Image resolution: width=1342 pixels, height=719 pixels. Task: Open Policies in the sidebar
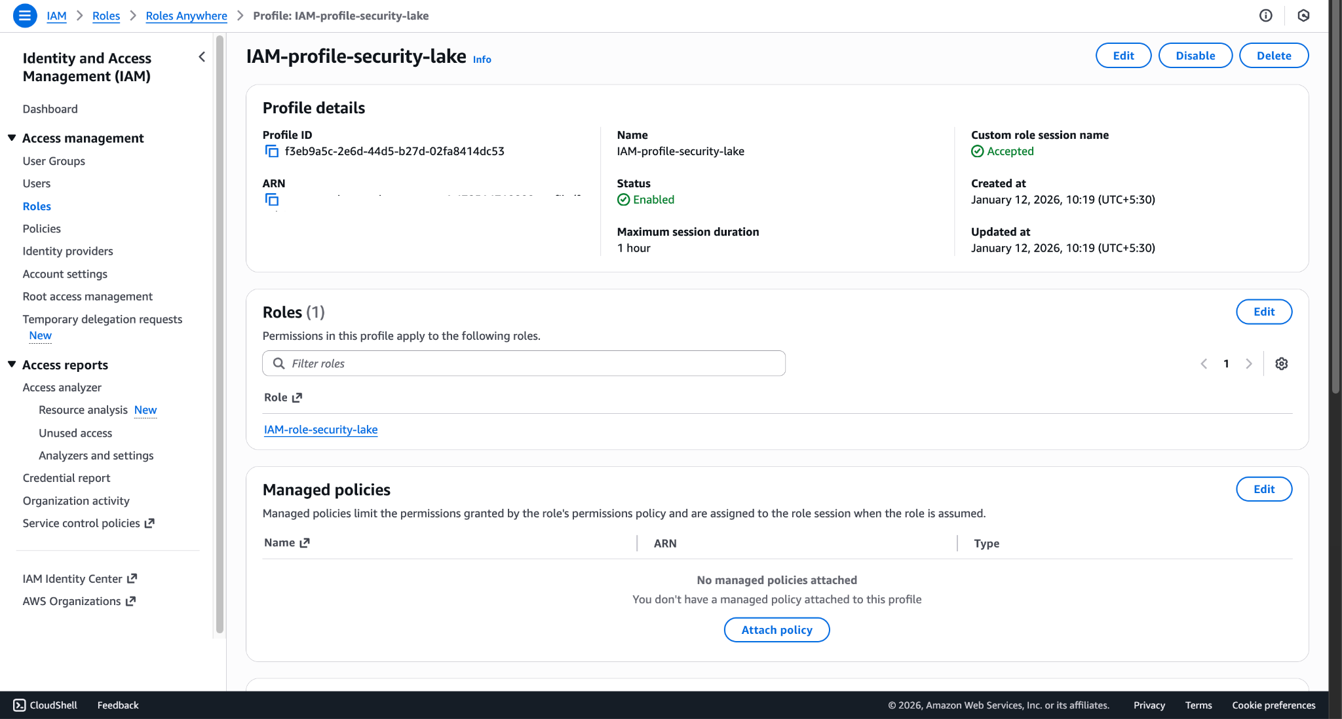[x=42, y=229]
